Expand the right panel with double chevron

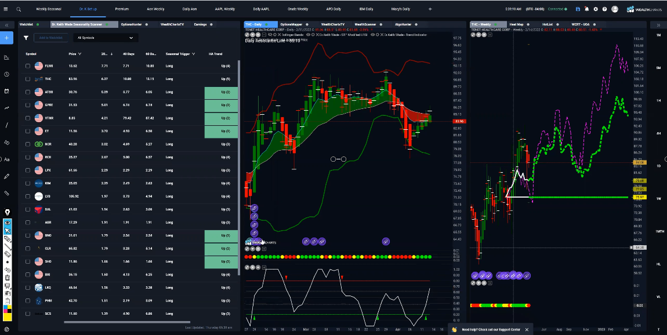(x=658, y=25)
